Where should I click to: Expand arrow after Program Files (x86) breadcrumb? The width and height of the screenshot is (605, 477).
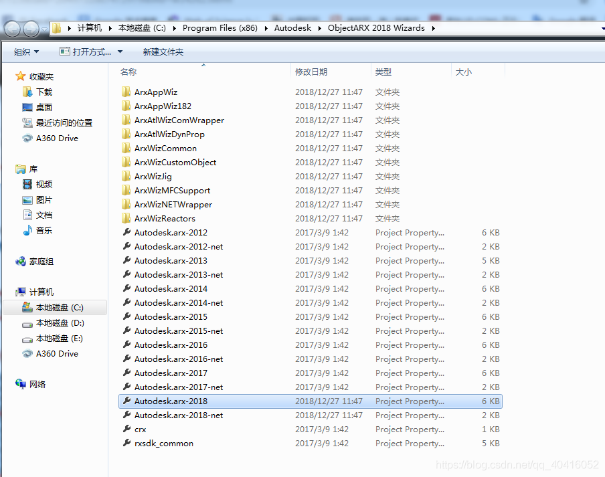pos(266,28)
